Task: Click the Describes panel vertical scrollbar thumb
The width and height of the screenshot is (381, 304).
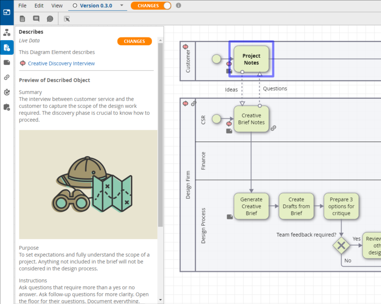Action: [160, 135]
